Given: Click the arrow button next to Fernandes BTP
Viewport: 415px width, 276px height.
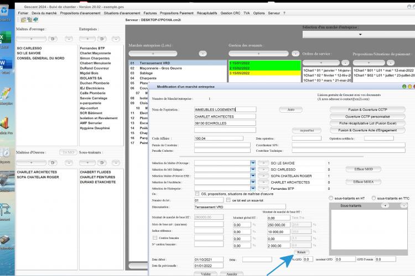Looking at the screenshot, I should pos(263,189).
